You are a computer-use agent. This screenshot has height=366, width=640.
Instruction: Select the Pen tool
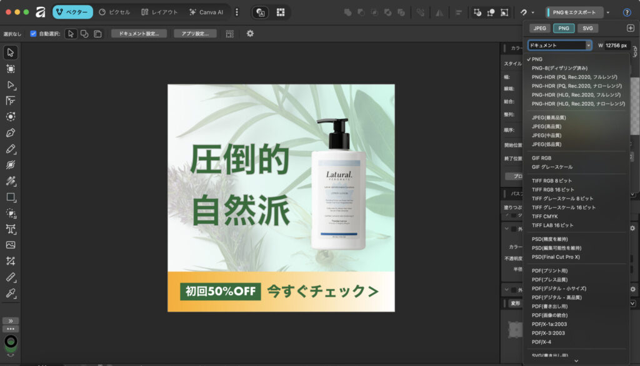11,133
